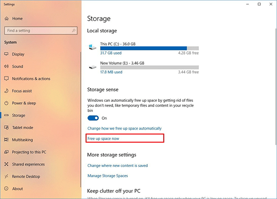Open Home in the sidebar
The image size is (277, 199).
[x=18, y=19]
